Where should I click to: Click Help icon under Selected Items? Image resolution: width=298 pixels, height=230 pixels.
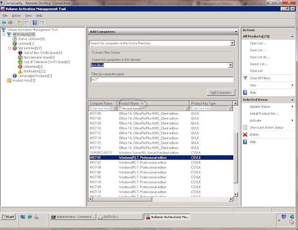tap(245, 142)
